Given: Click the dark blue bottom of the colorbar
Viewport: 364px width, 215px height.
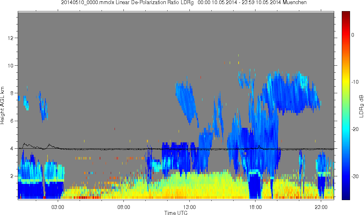Looking at the screenshot, I should 346,196.
